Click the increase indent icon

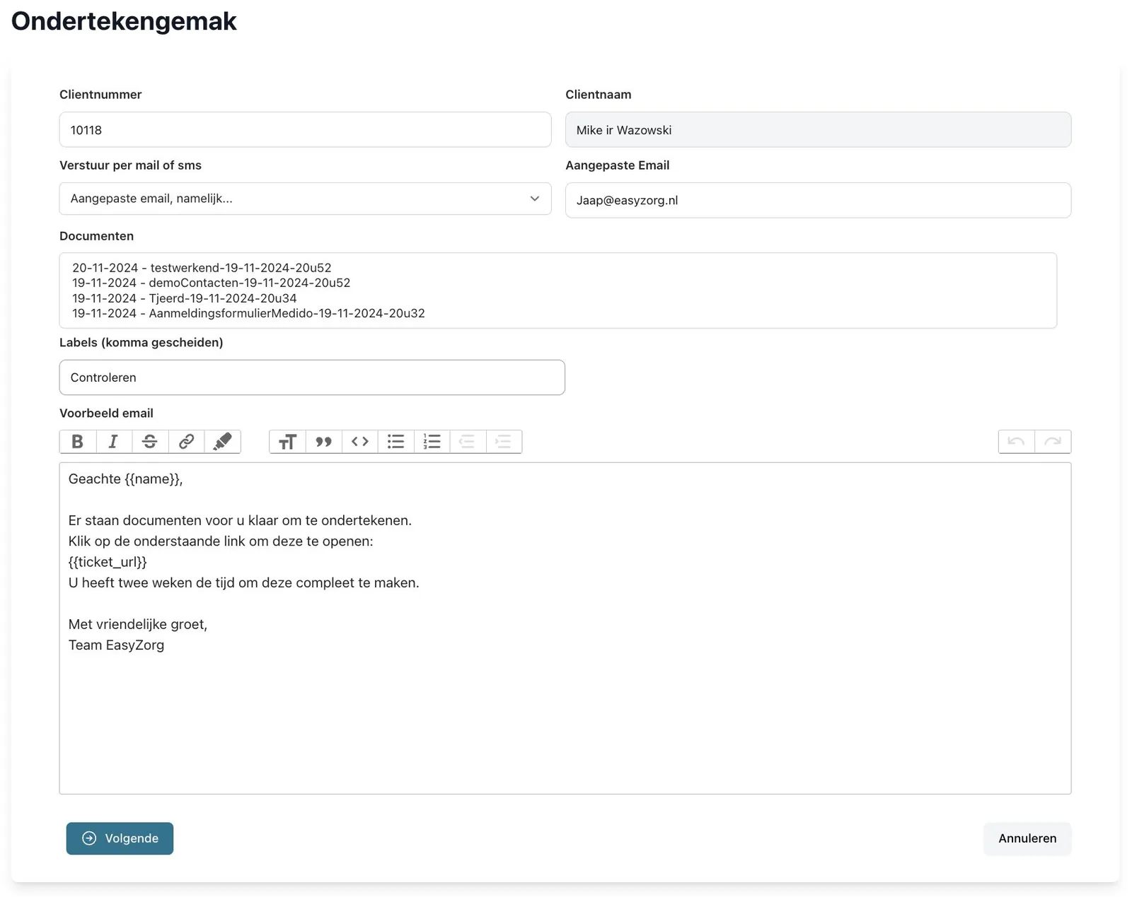(504, 442)
